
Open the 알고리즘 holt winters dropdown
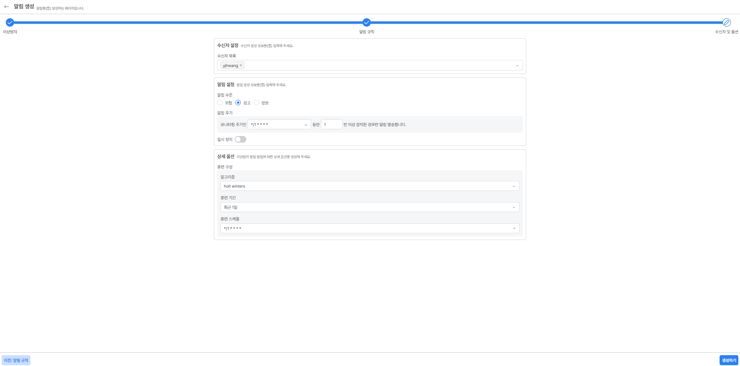click(370, 186)
